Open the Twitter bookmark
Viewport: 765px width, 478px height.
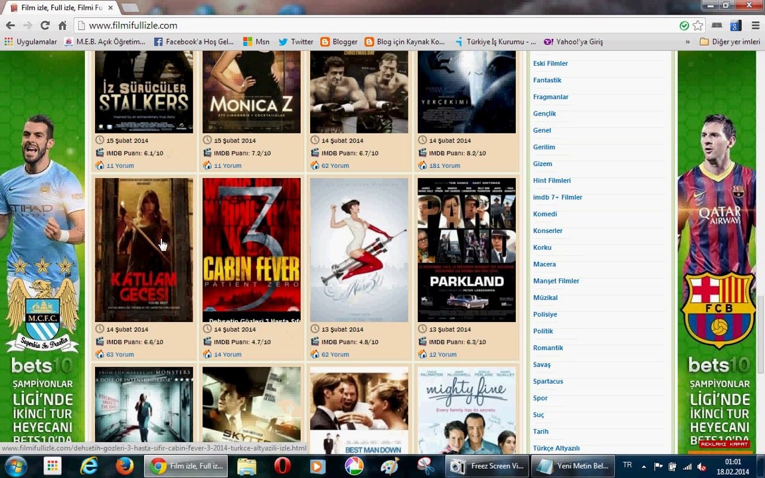tap(296, 42)
